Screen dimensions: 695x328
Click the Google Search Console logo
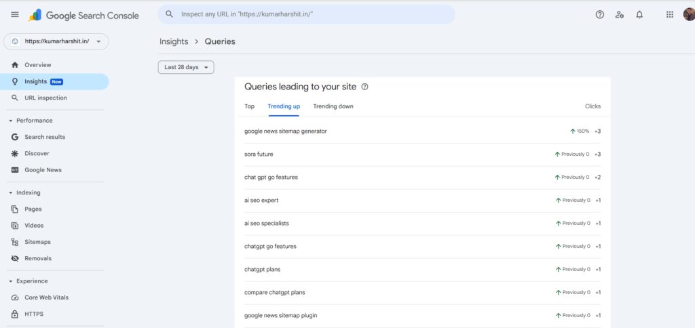(x=83, y=16)
